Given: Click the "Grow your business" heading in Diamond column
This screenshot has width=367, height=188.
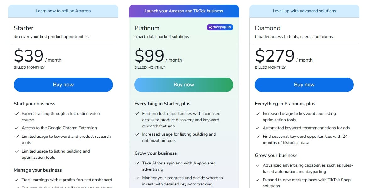Looking at the screenshot, I should point(276,155).
